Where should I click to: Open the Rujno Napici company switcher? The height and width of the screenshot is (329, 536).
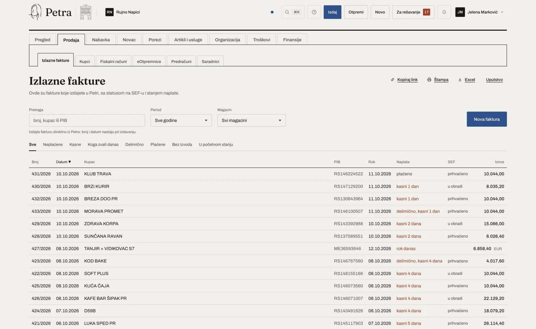coord(123,12)
